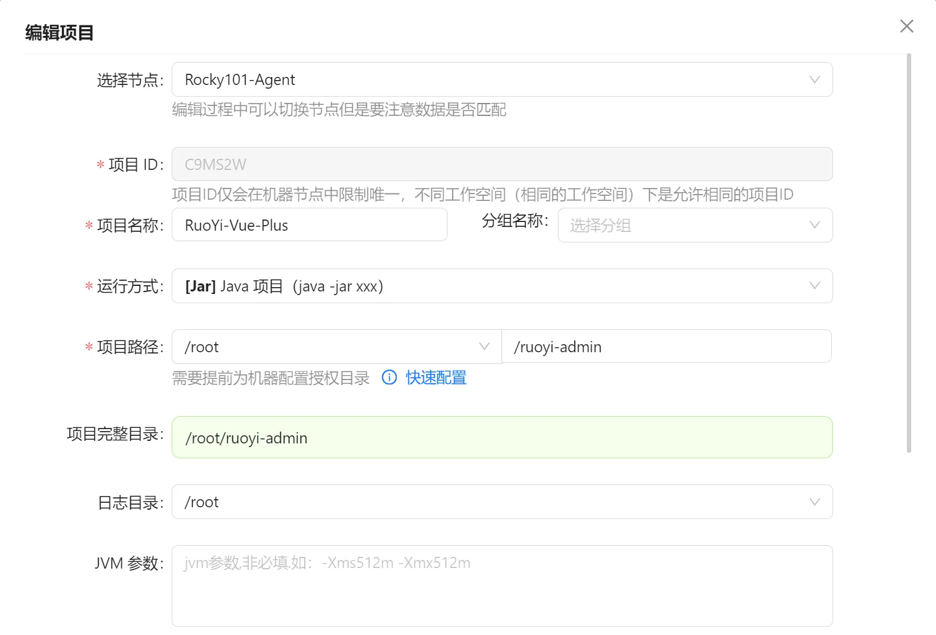Focus the 项目名称 input with RuoYi-Vue-Plus
The image size is (936, 635).
(309, 225)
